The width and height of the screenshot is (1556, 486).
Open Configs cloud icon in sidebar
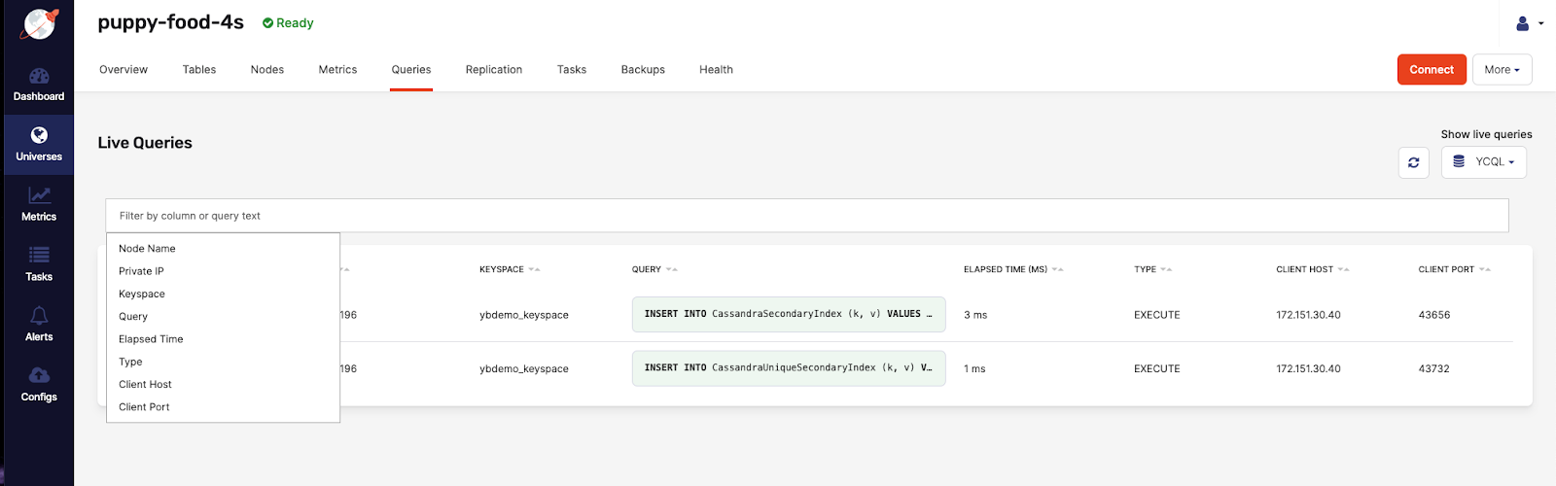pyautogui.click(x=39, y=385)
